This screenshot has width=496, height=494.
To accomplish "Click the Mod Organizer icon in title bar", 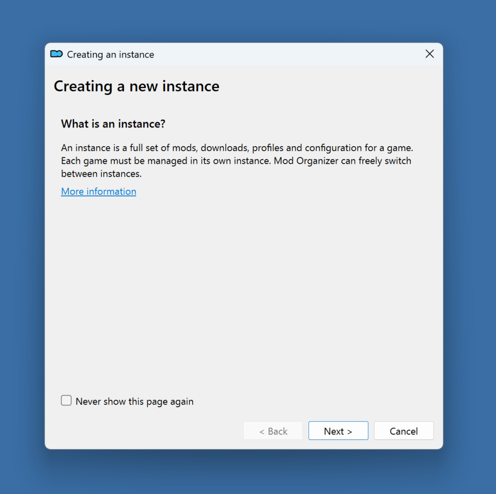I will [x=57, y=54].
